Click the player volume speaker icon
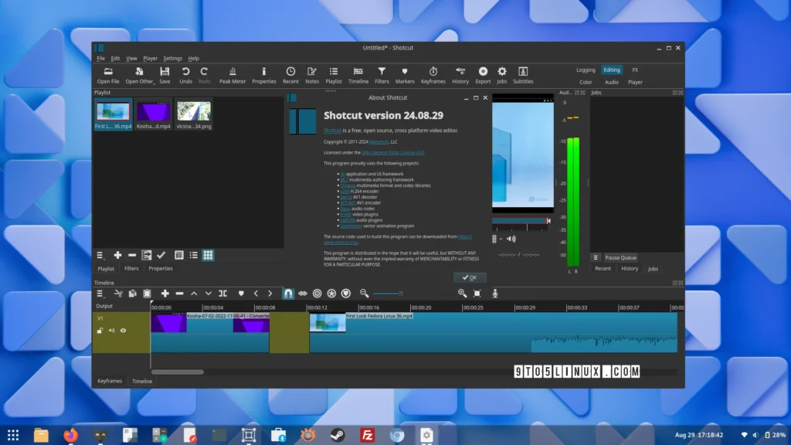This screenshot has width=791, height=445. [511, 239]
